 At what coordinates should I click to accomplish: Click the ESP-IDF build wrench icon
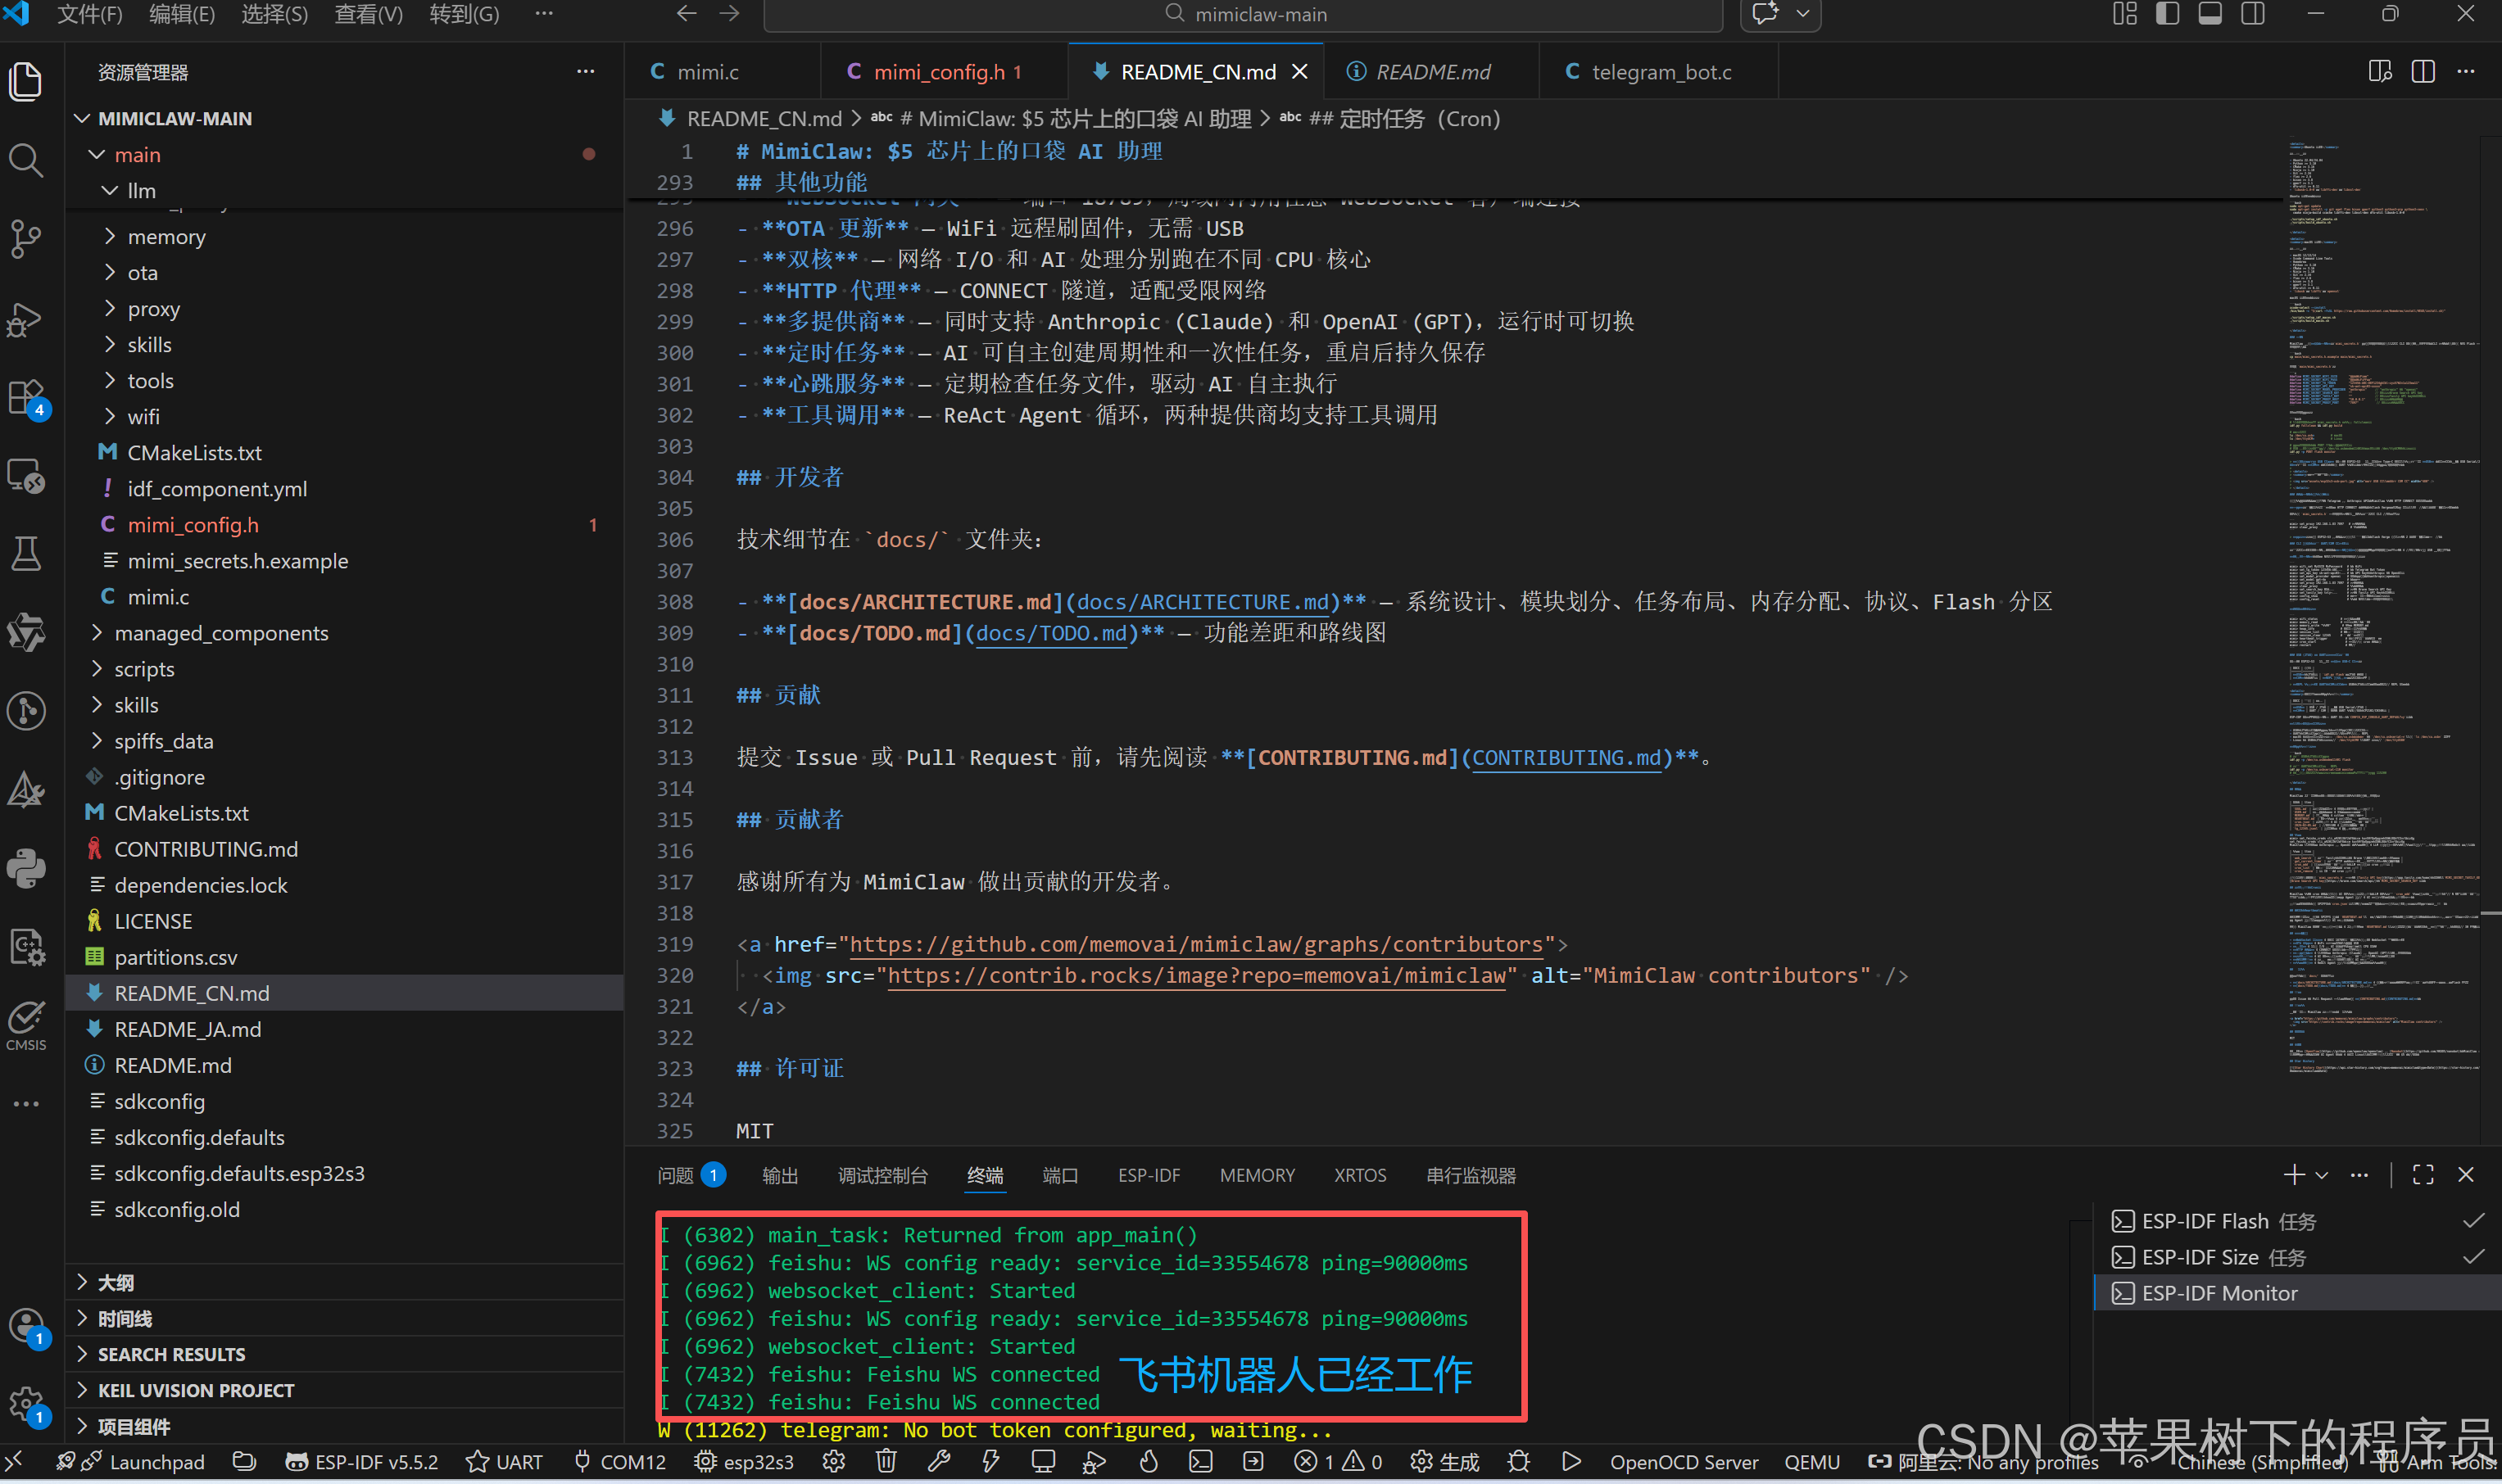point(938,1462)
